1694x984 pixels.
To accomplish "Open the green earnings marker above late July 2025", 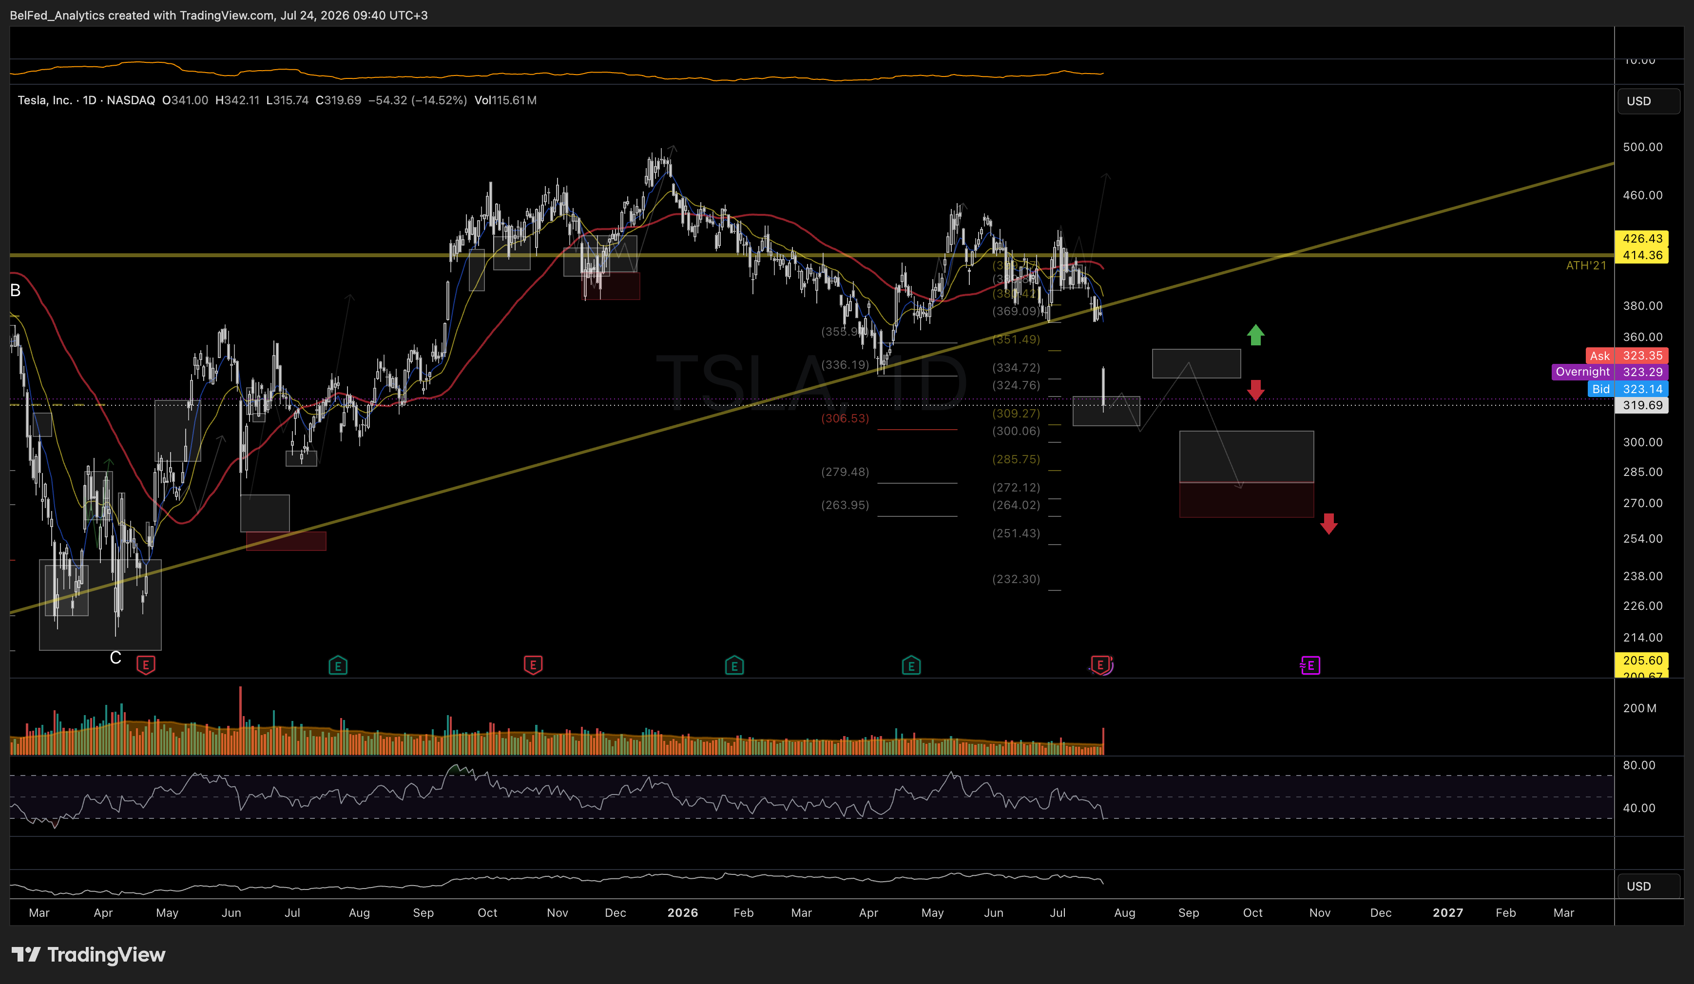I will point(337,665).
